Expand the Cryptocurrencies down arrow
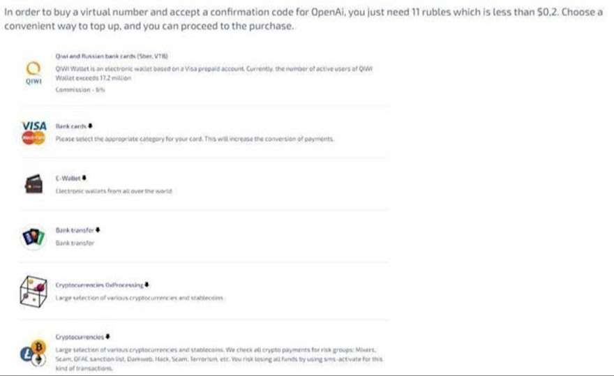This screenshot has width=614, height=376. click(107, 337)
